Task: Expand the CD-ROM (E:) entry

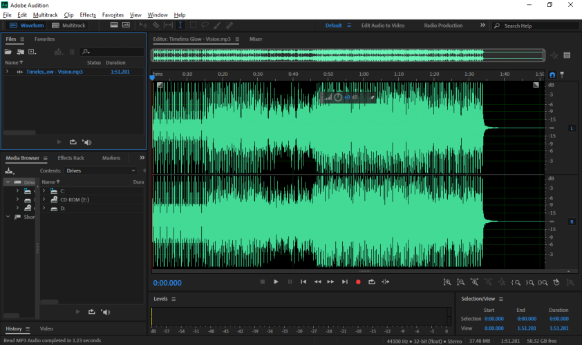Action: (x=44, y=199)
